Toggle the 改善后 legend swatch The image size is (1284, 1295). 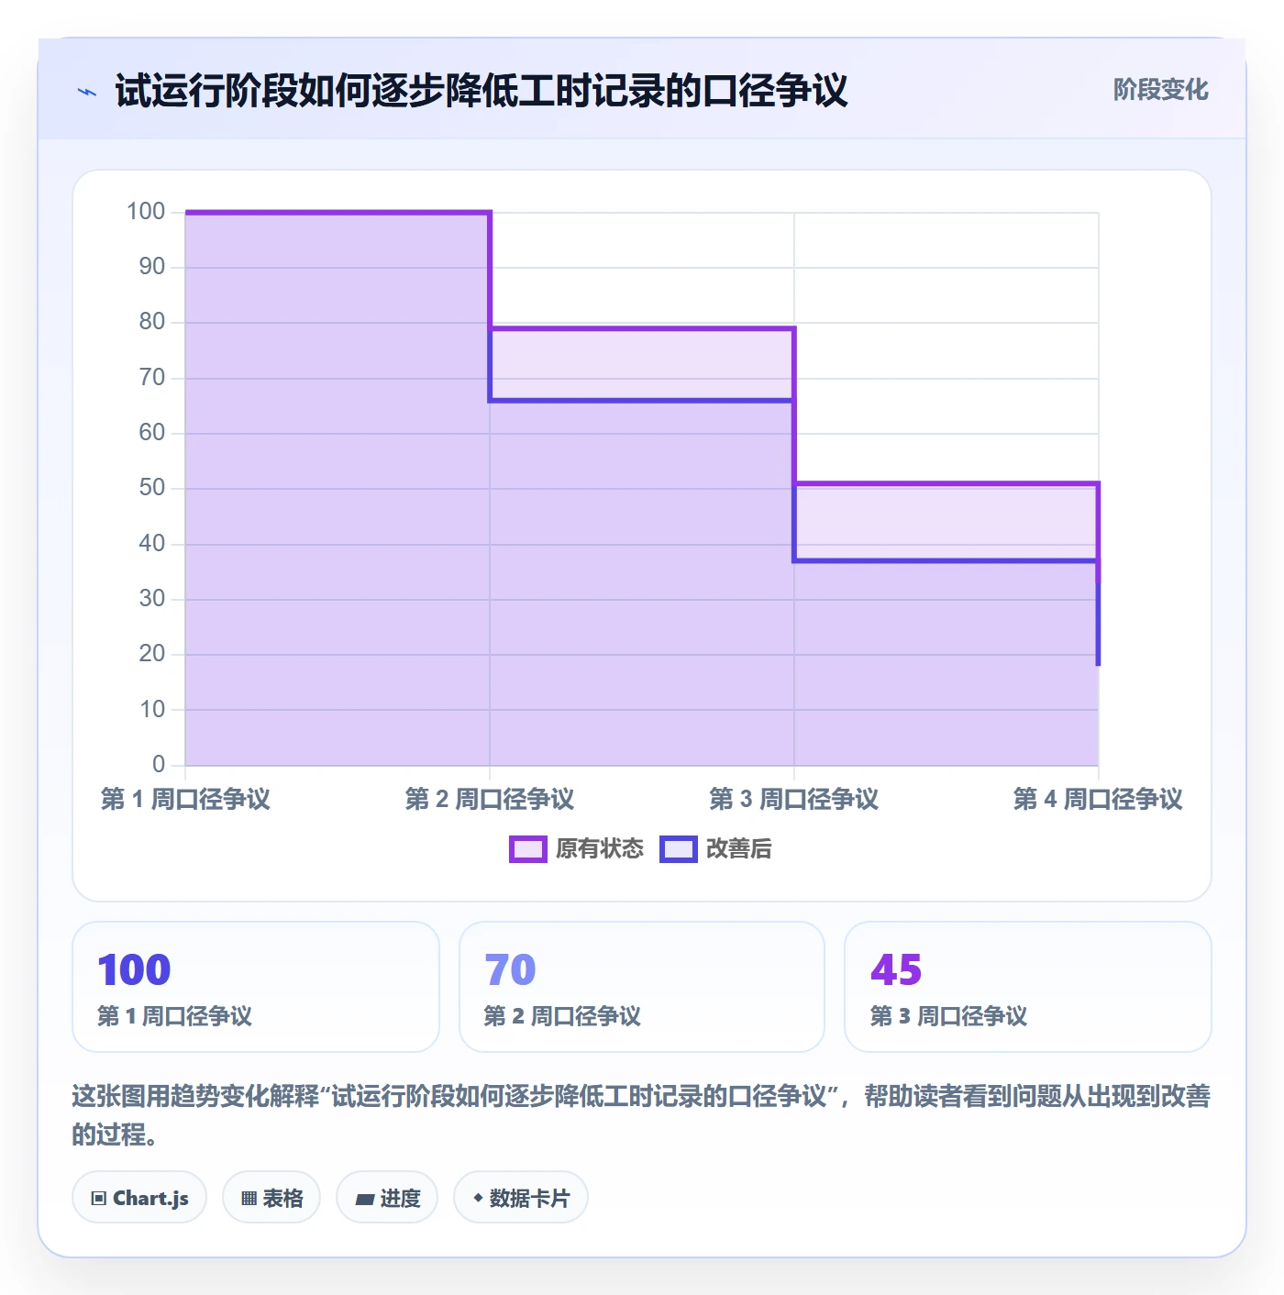678,849
